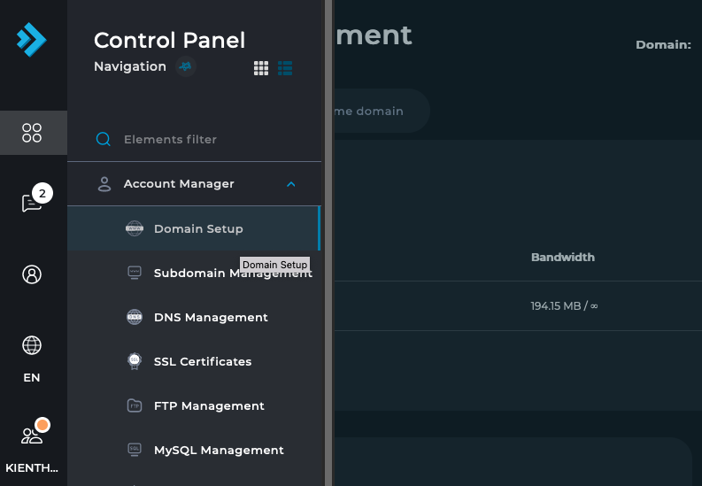The width and height of the screenshot is (702, 486).
Task: Select EN language selector label
Action: pyautogui.click(x=32, y=378)
